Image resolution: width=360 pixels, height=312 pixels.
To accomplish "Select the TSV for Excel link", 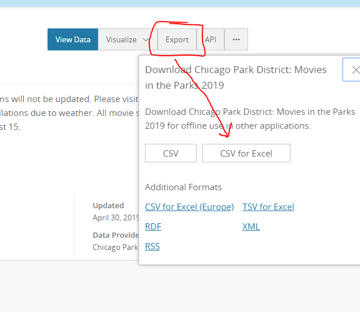I will point(268,207).
